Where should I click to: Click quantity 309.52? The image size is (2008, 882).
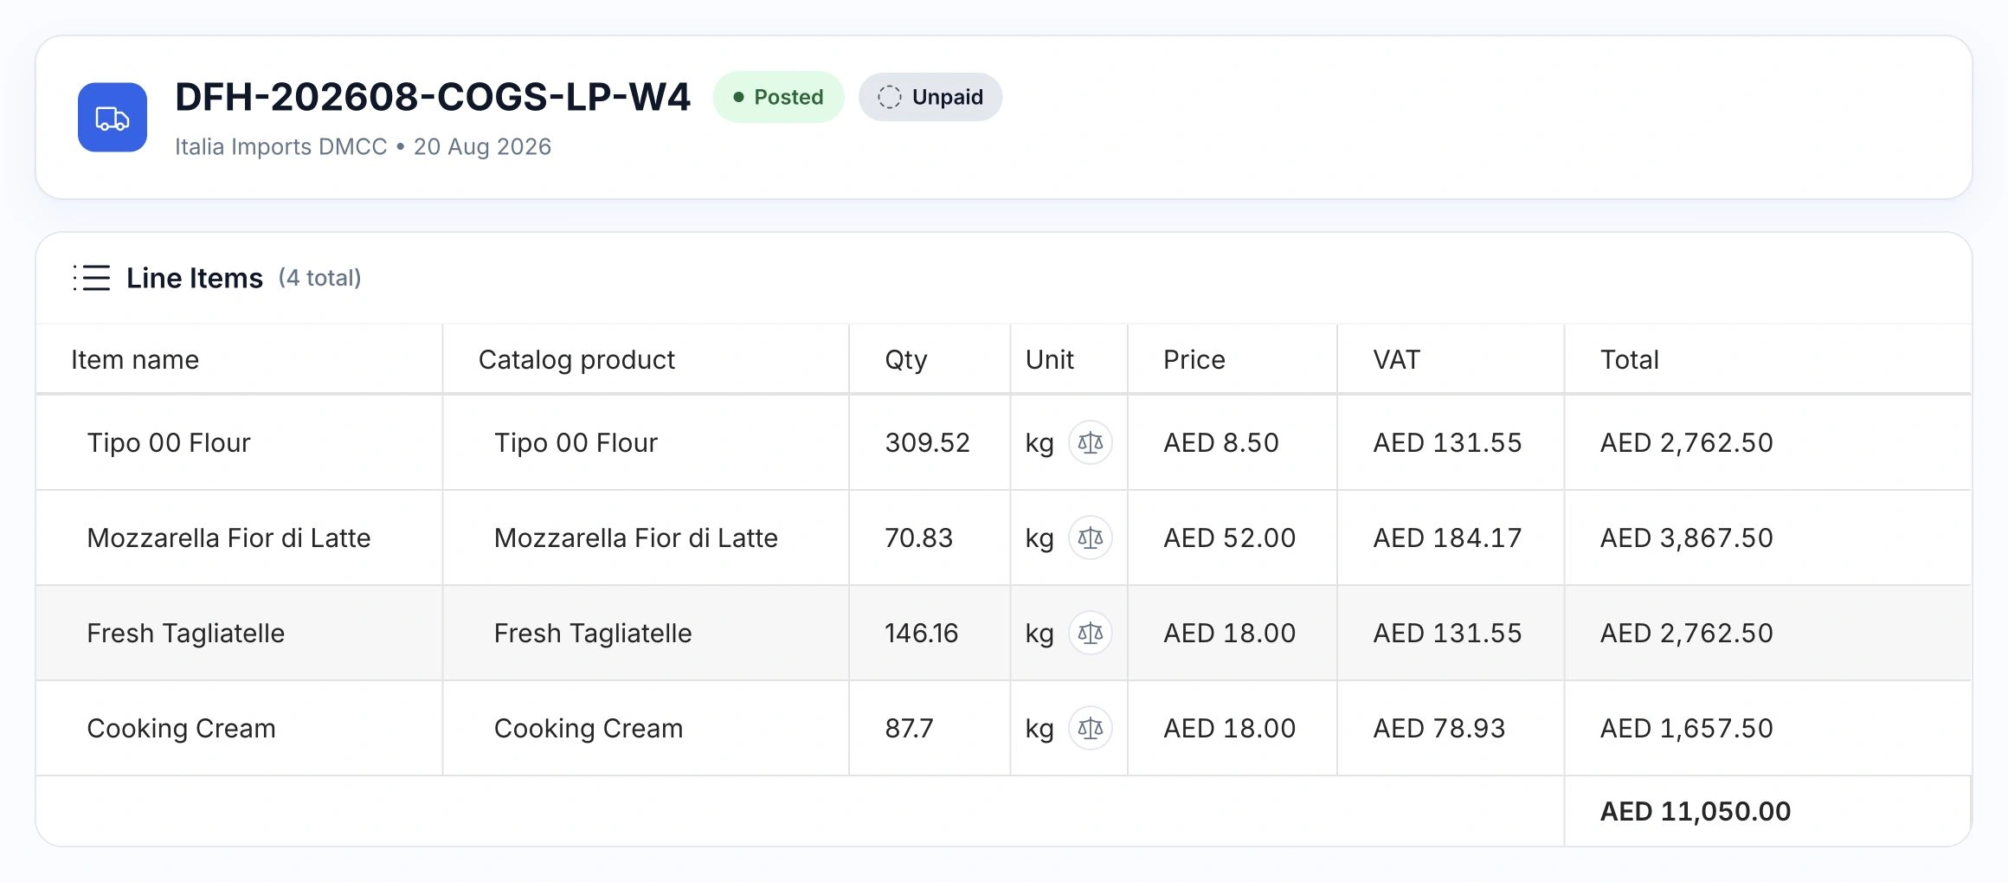click(x=927, y=443)
